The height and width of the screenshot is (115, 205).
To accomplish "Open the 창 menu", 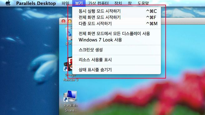I will [130, 3].
